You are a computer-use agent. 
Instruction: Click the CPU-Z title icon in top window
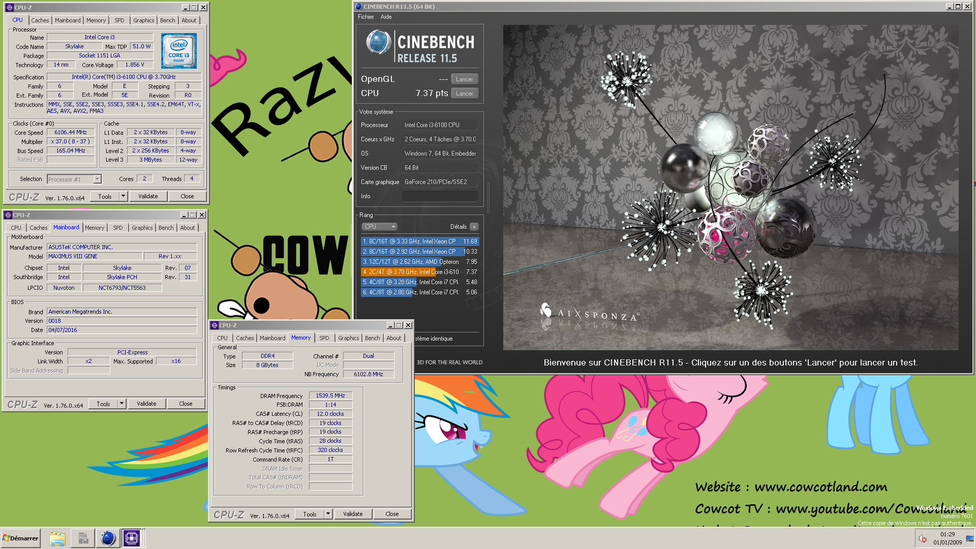pos(9,7)
